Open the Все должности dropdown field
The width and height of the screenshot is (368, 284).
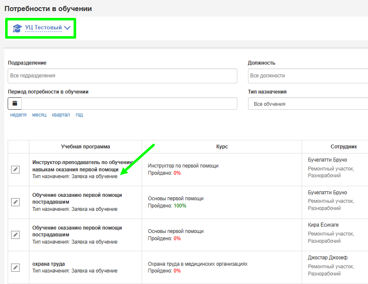[x=308, y=76]
